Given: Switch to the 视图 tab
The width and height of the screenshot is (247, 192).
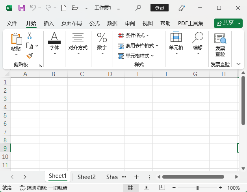Looking at the screenshot, I should (x=148, y=23).
